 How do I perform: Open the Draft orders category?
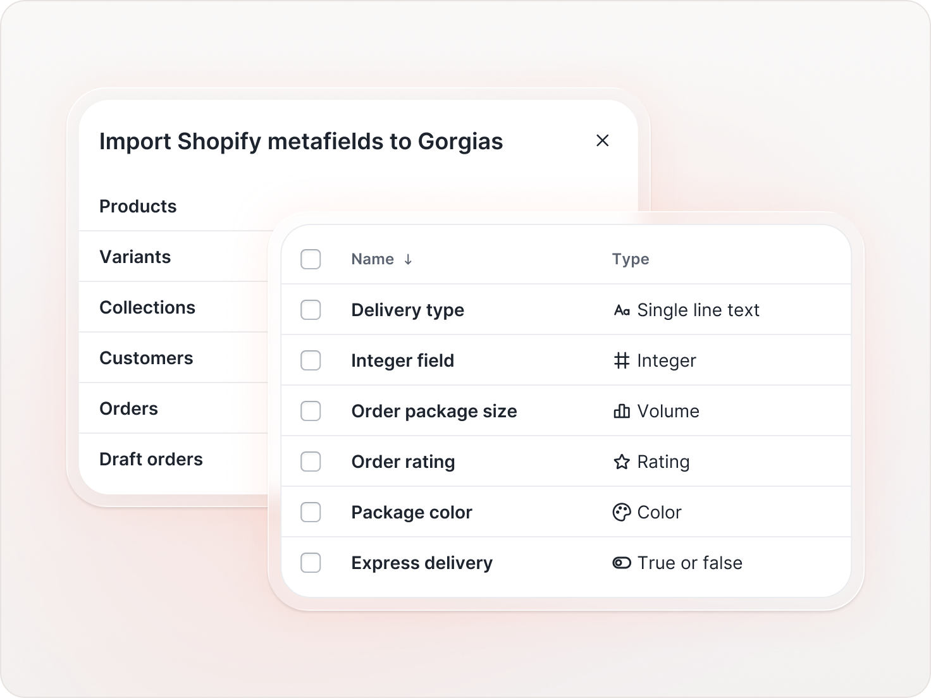click(x=151, y=459)
